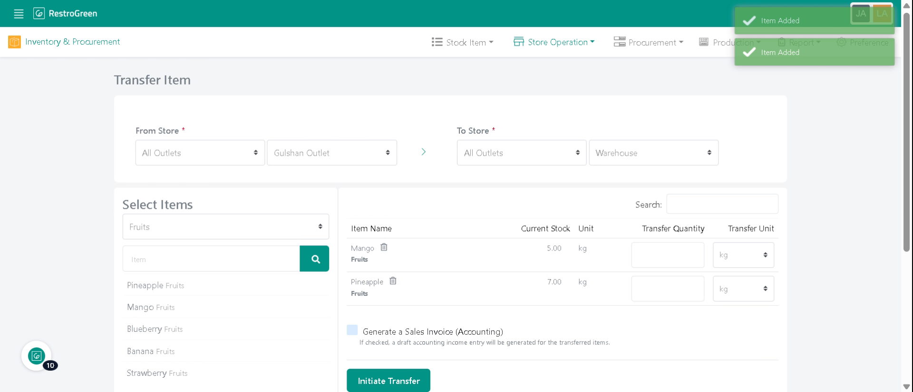The width and height of the screenshot is (913, 392).
Task: Open the Procurement menu
Action: click(649, 42)
